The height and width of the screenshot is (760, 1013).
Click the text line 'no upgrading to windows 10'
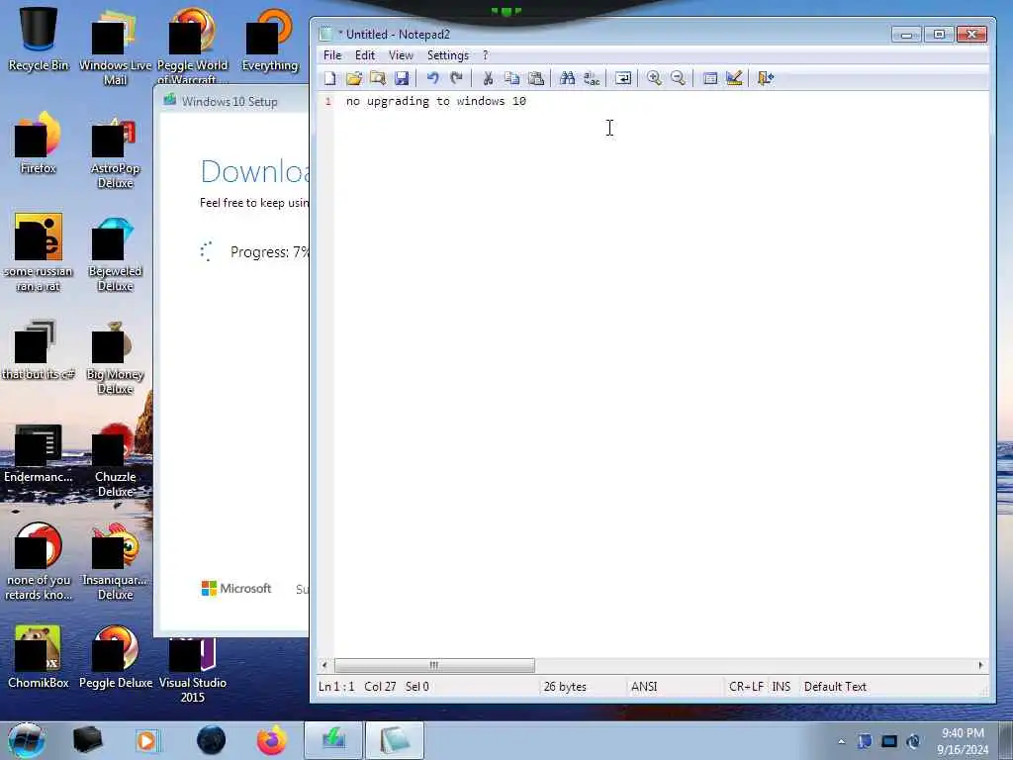436,102
